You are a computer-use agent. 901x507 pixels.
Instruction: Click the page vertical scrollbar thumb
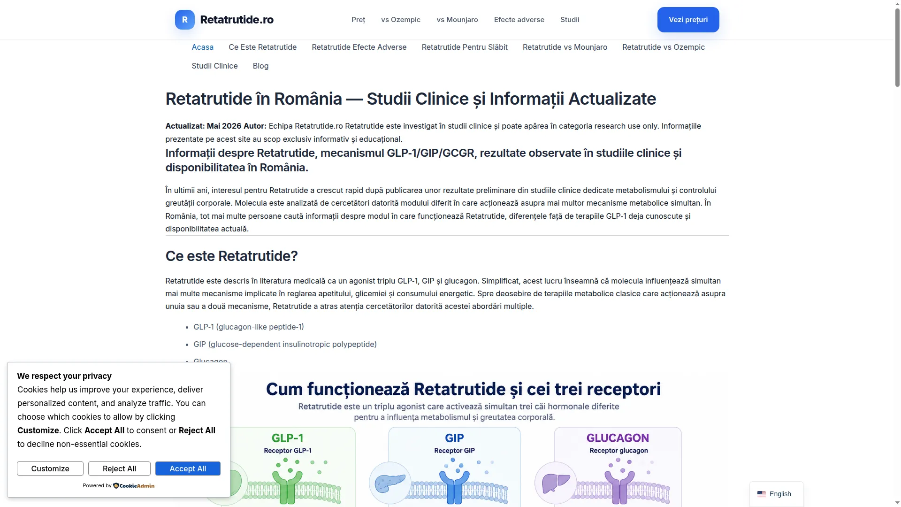tap(897, 47)
